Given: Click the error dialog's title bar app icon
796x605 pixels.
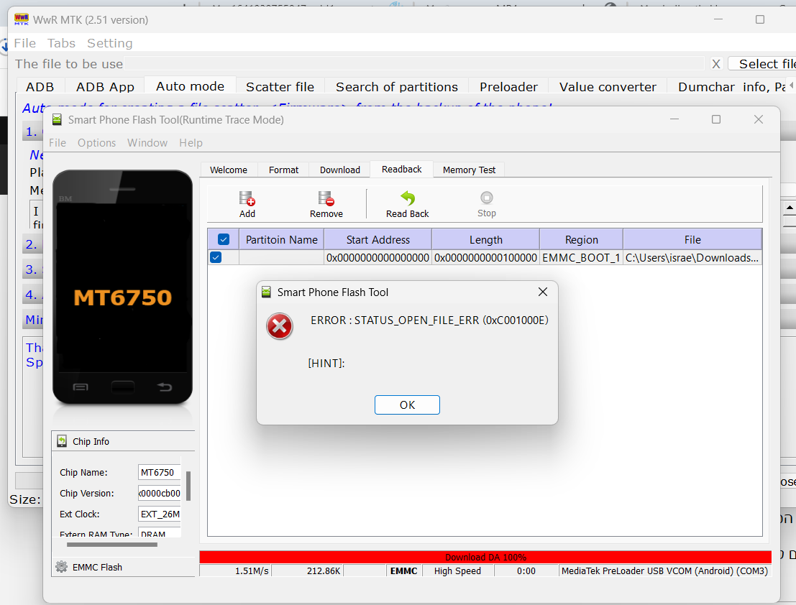Looking at the screenshot, I should pyautogui.click(x=266, y=292).
